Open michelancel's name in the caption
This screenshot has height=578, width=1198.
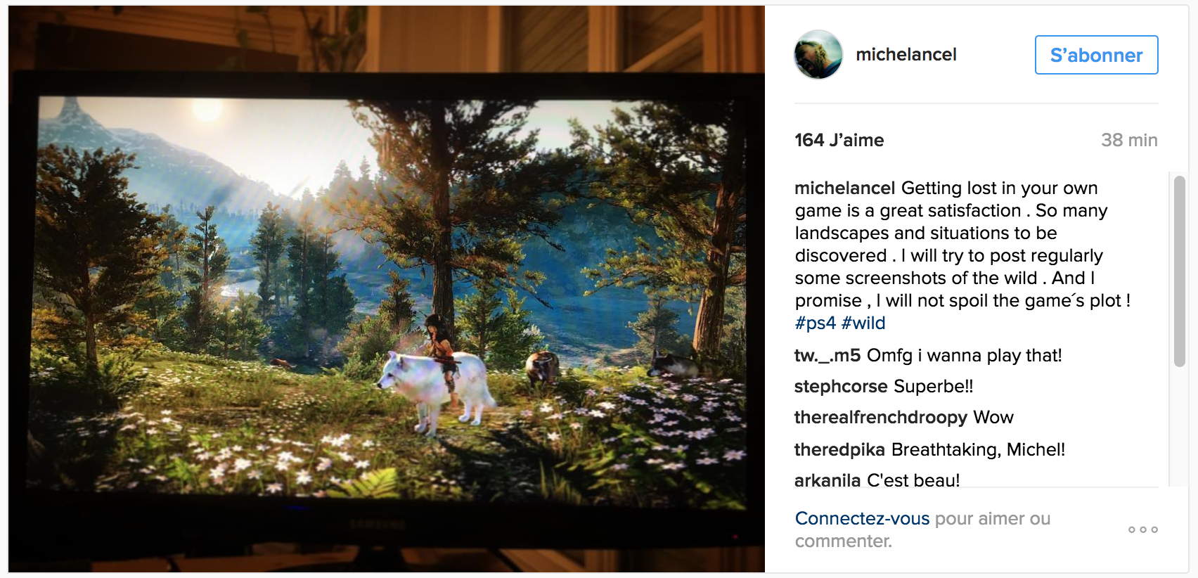(844, 188)
